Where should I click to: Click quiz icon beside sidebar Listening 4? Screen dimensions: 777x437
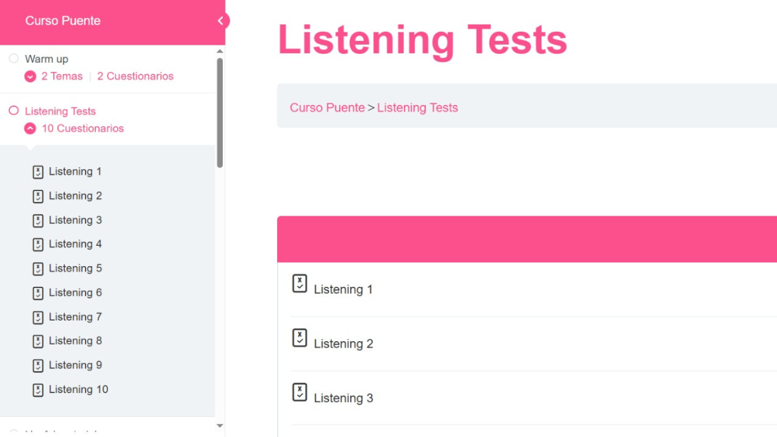[x=38, y=245]
